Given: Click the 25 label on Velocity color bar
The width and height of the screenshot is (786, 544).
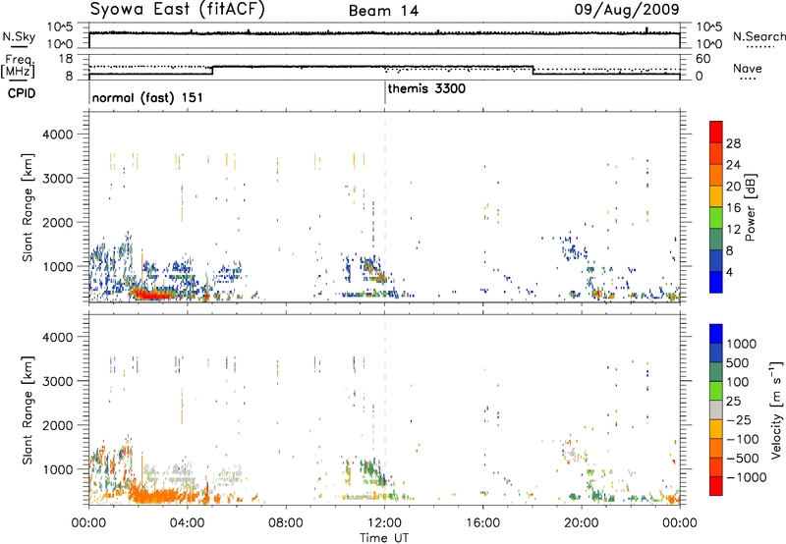Looking at the screenshot, I should click(x=733, y=401).
